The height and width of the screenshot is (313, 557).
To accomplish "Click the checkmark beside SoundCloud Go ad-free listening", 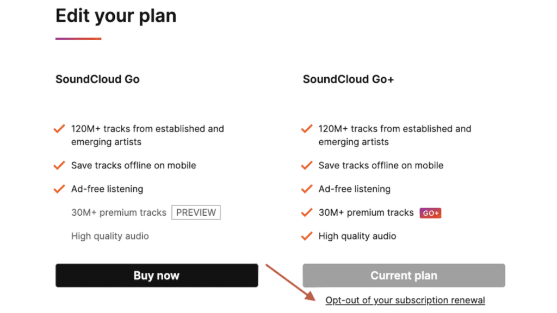I will coord(59,189).
